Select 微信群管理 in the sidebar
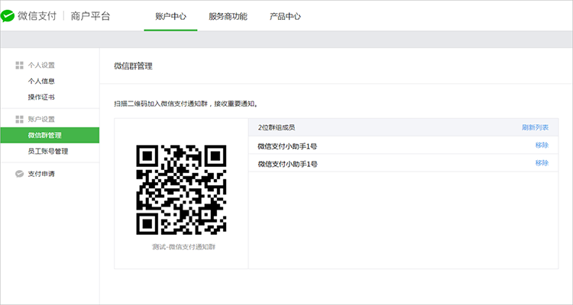Screen dimensions: 573x305 50,136
